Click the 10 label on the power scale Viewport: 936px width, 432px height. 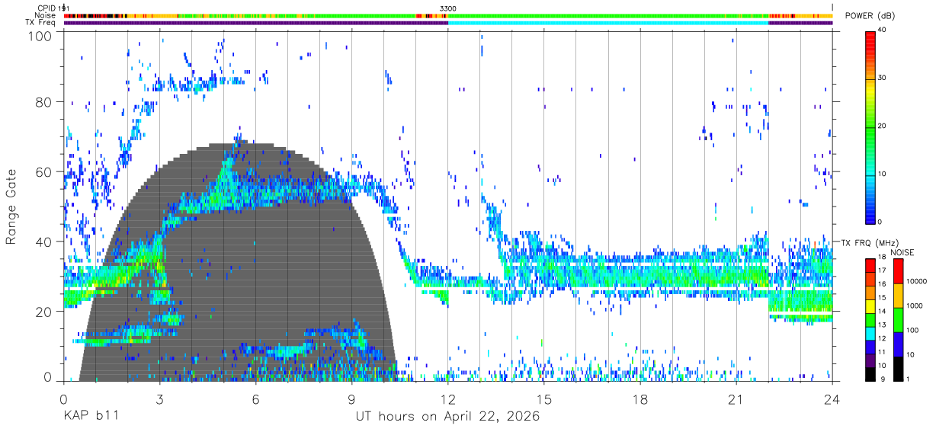coord(883,174)
